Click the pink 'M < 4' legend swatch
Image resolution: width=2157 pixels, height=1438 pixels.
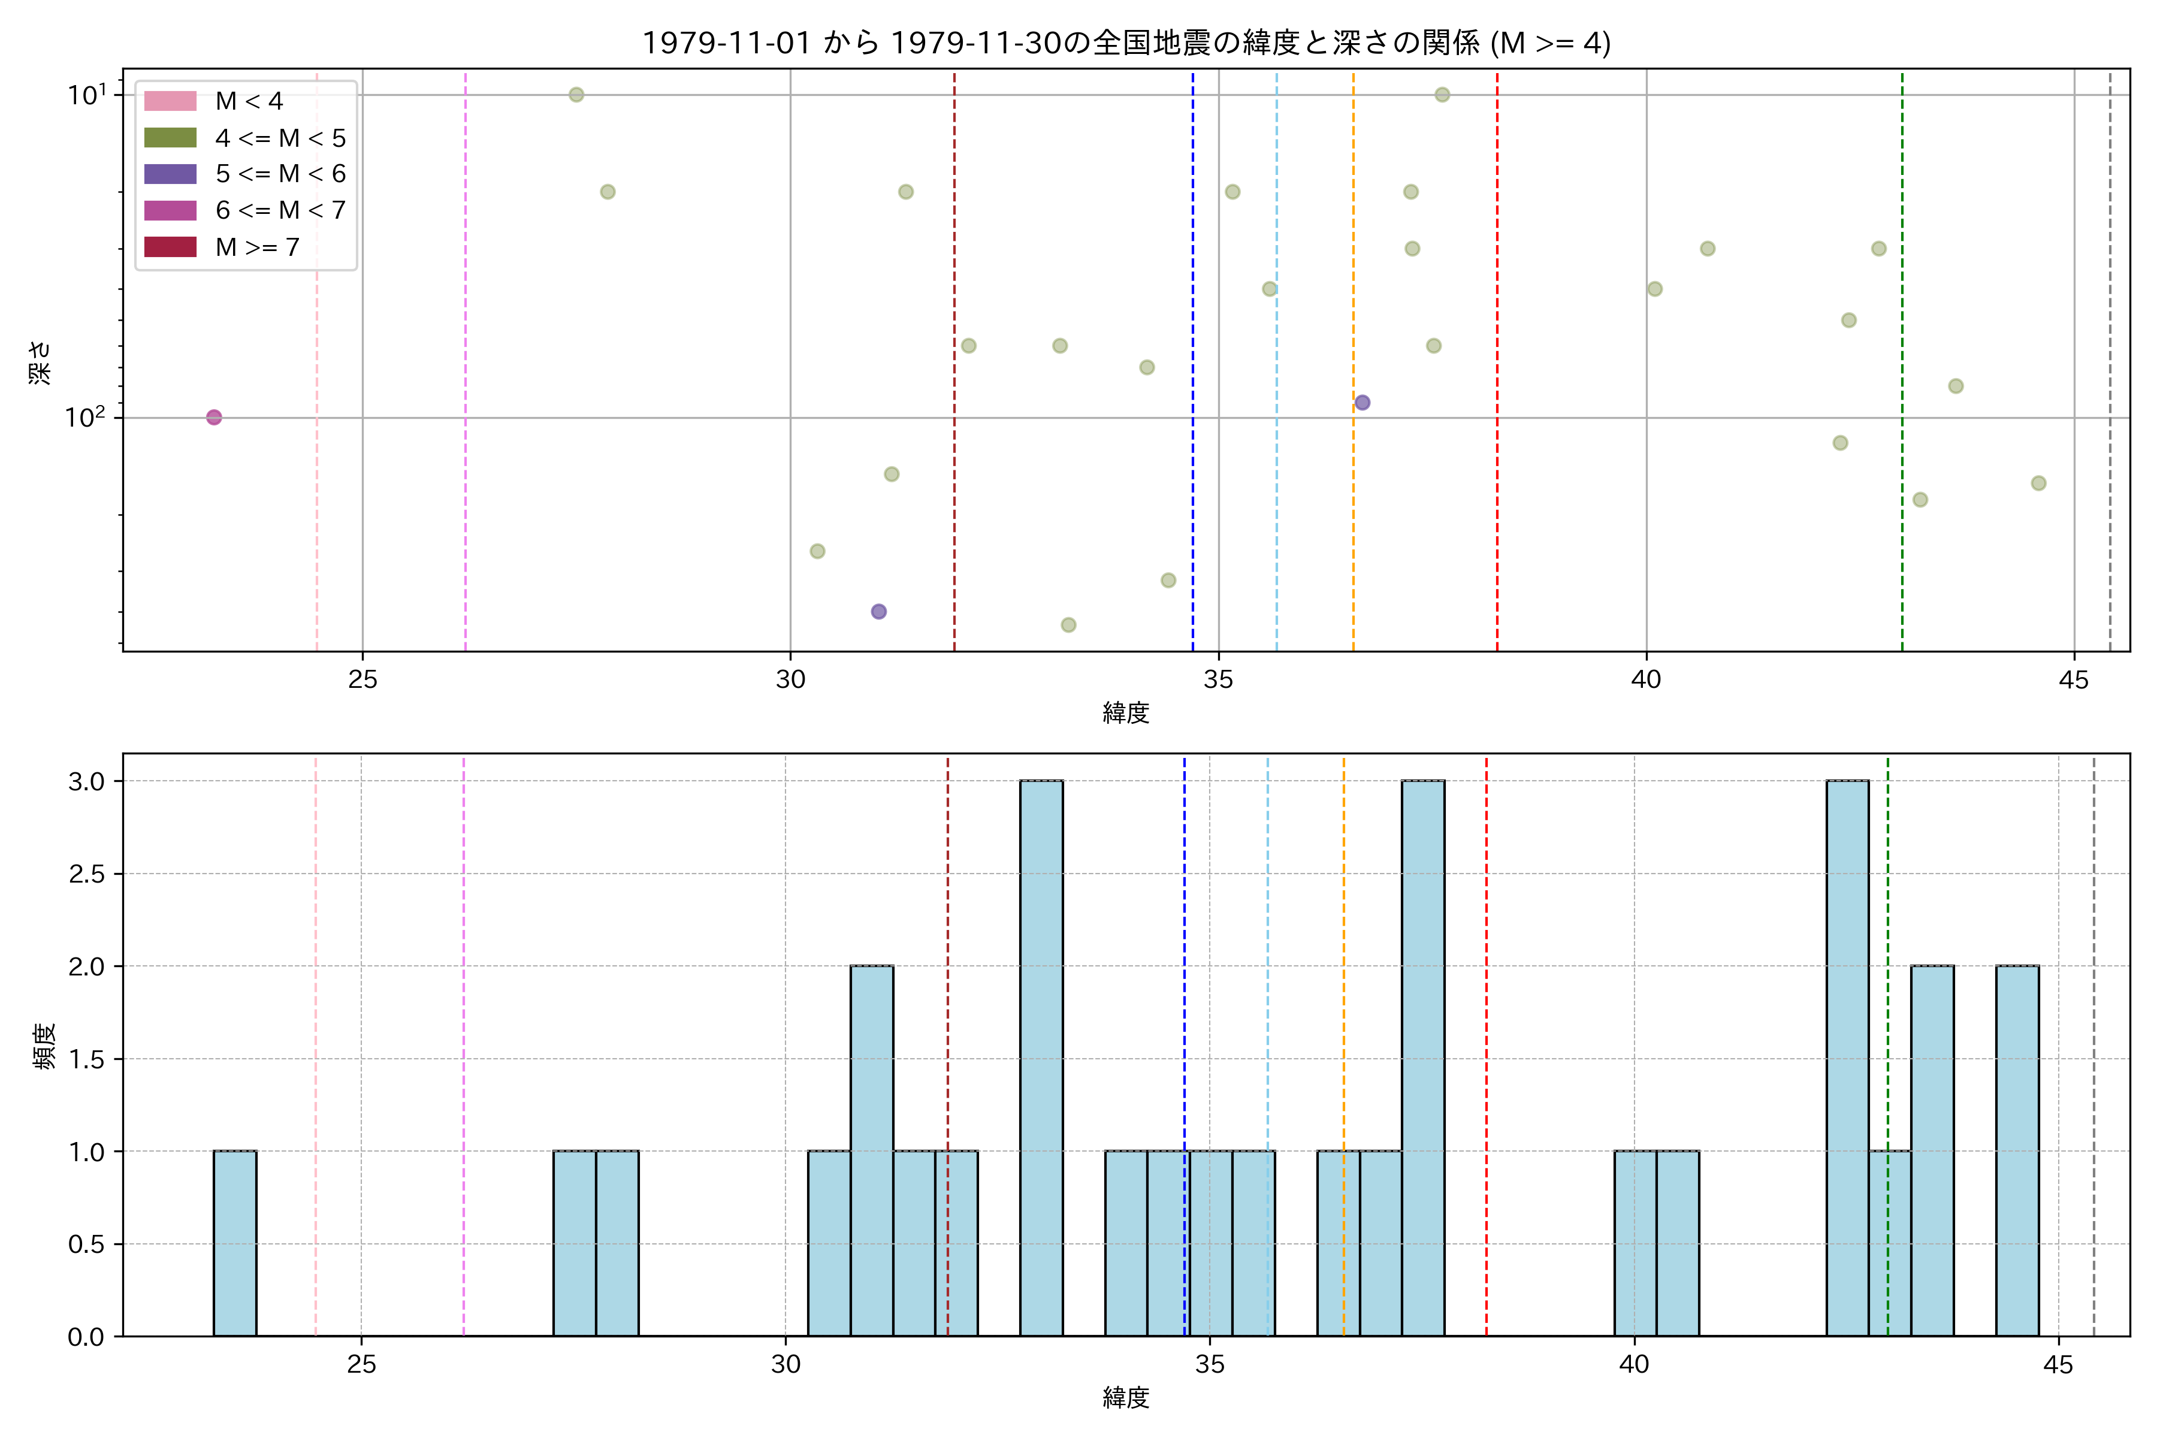point(170,101)
